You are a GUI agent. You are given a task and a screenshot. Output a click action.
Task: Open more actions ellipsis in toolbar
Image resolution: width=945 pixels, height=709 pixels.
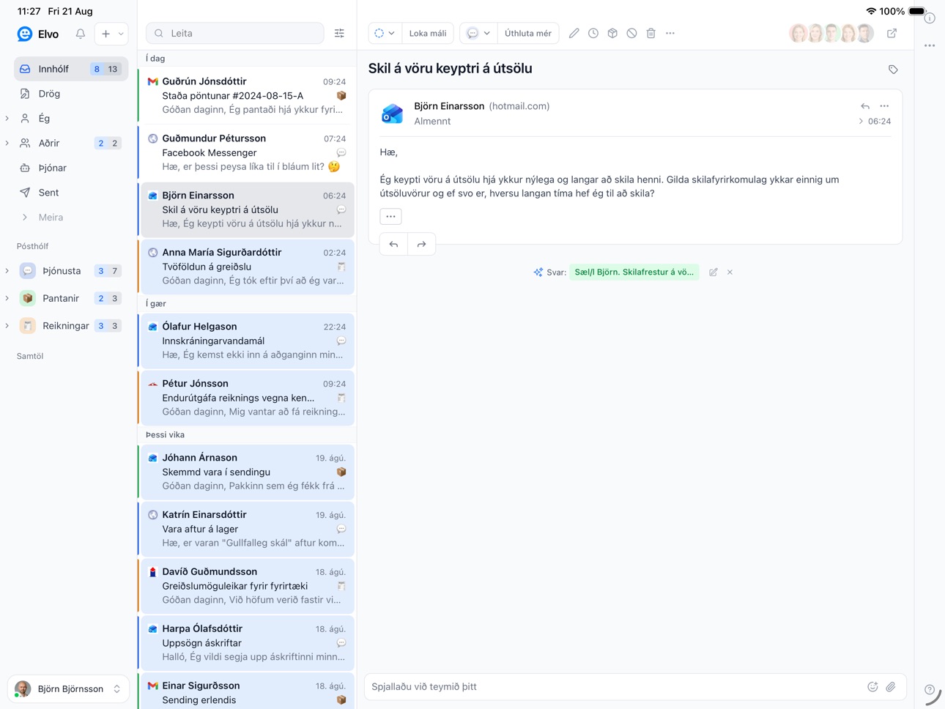[x=670, y=34]
